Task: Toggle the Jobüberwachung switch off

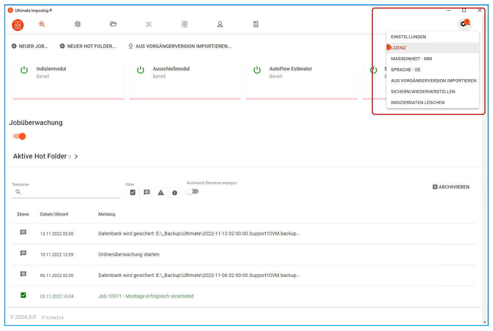Action: point(19,136)
